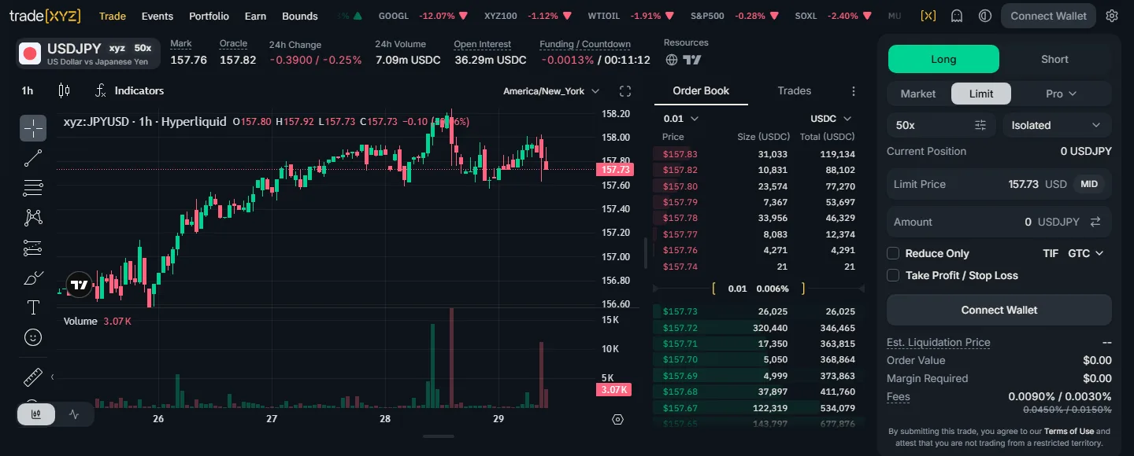Select the crosshair cursor tool
The width and height of the screenshot is (1134, 456).
(x=33, y=128)
